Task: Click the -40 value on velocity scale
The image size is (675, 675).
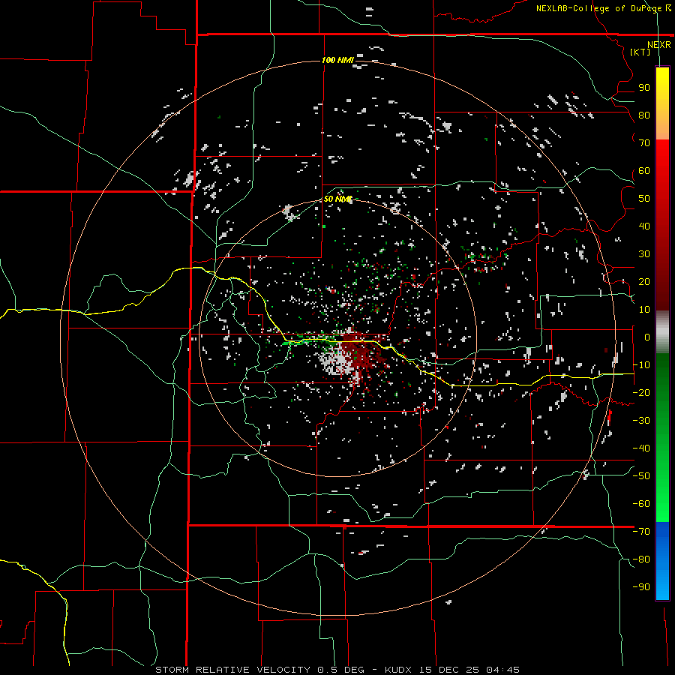Action: point(641,448)
